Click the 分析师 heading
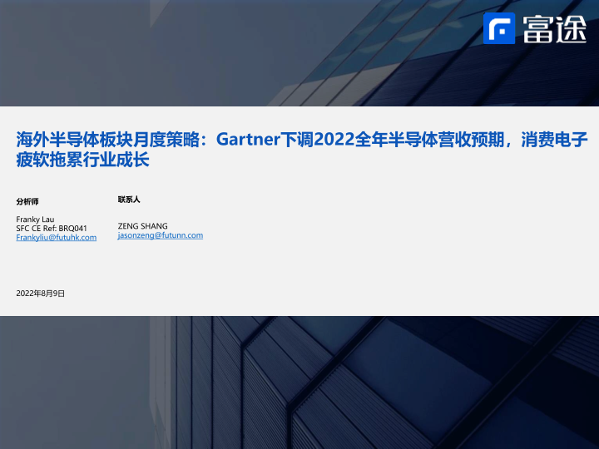Screen dimensions: 599x449 pyautogui.click(x=27, y=201)
